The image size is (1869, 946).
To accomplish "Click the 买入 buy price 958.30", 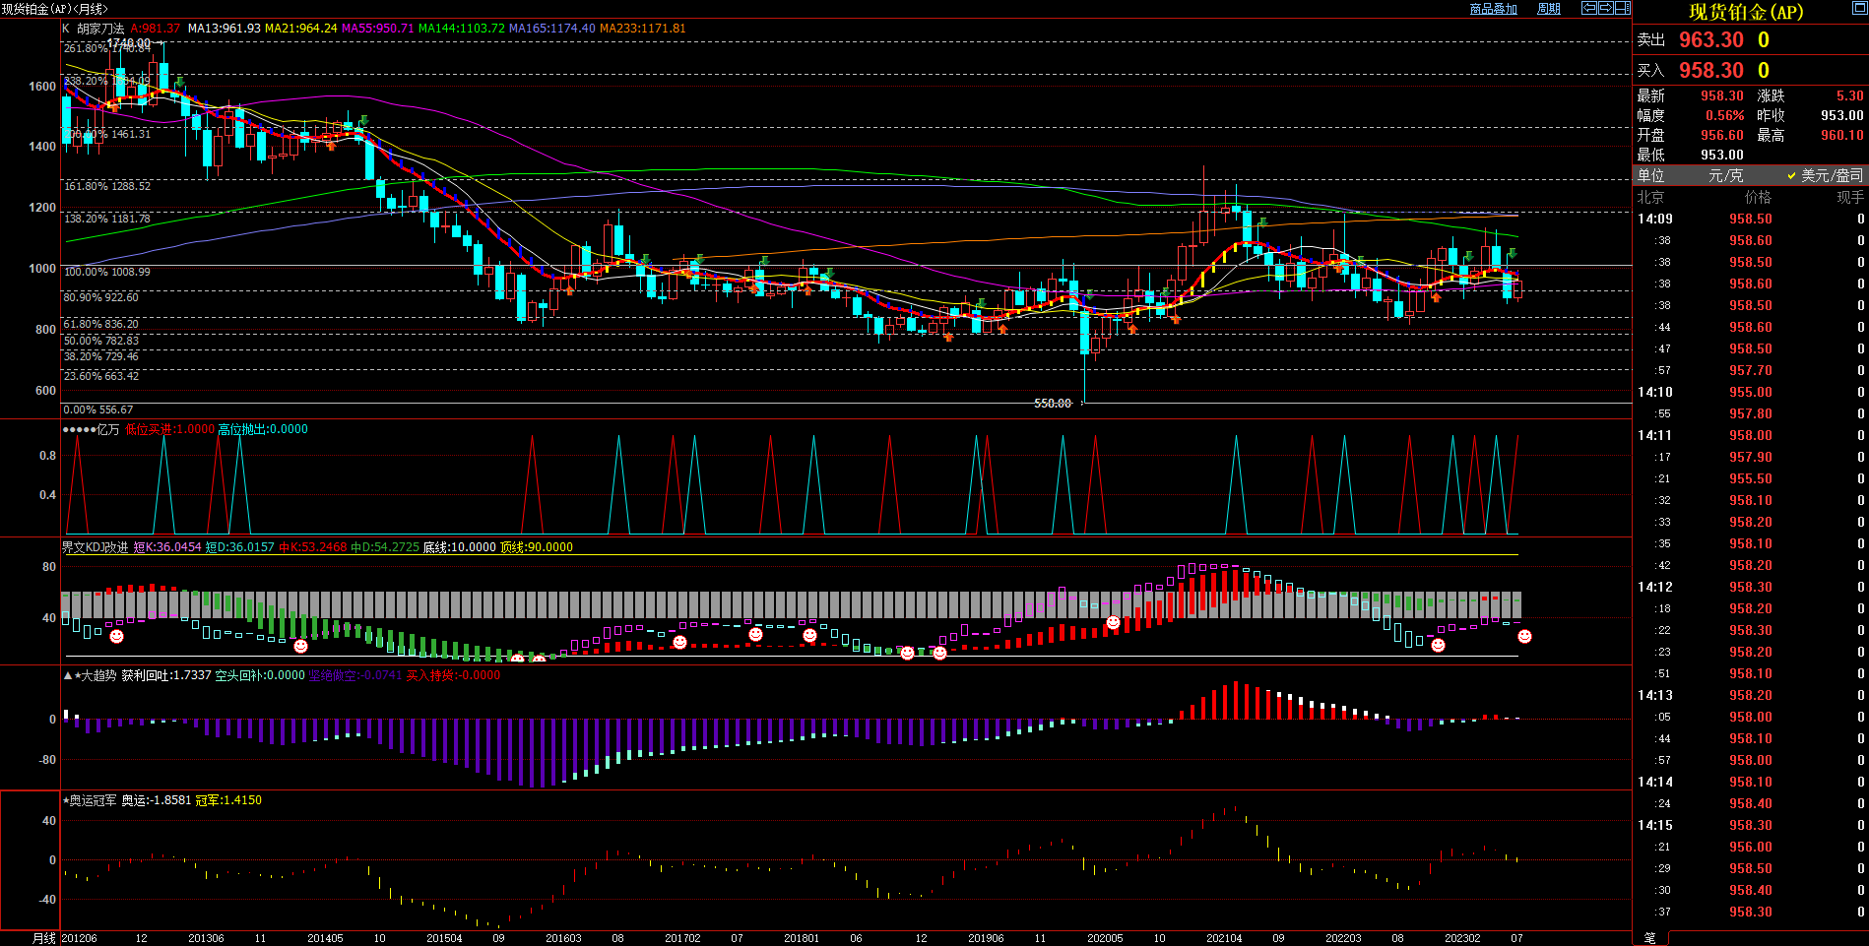I will [1710, 71].
